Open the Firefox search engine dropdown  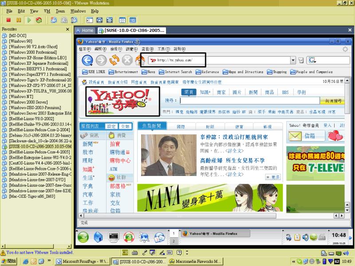coord(312,60)
